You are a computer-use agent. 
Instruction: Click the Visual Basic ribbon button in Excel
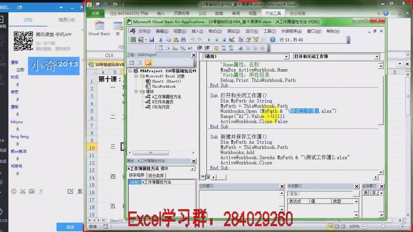pos(99,28)
